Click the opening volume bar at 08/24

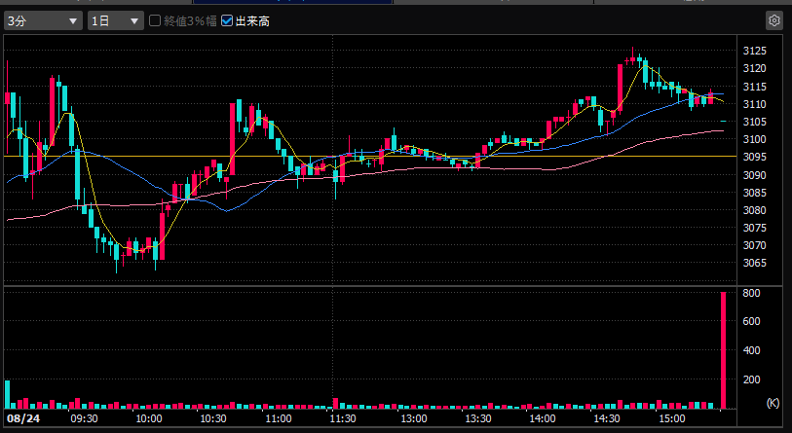pos(7,395)
